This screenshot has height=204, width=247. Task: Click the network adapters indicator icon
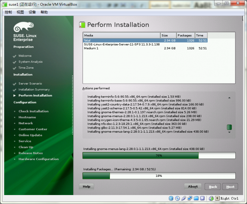click(189, 198)
